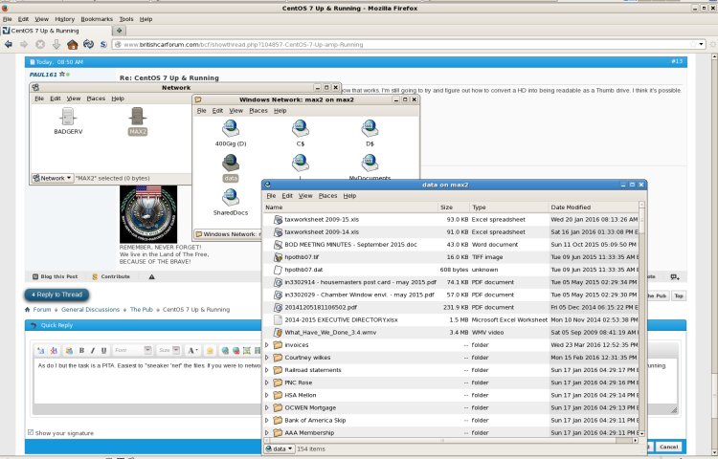The image size is (718, 459).
Task: Open the Firefox Bookmarks menu
Action: point(97,19)
